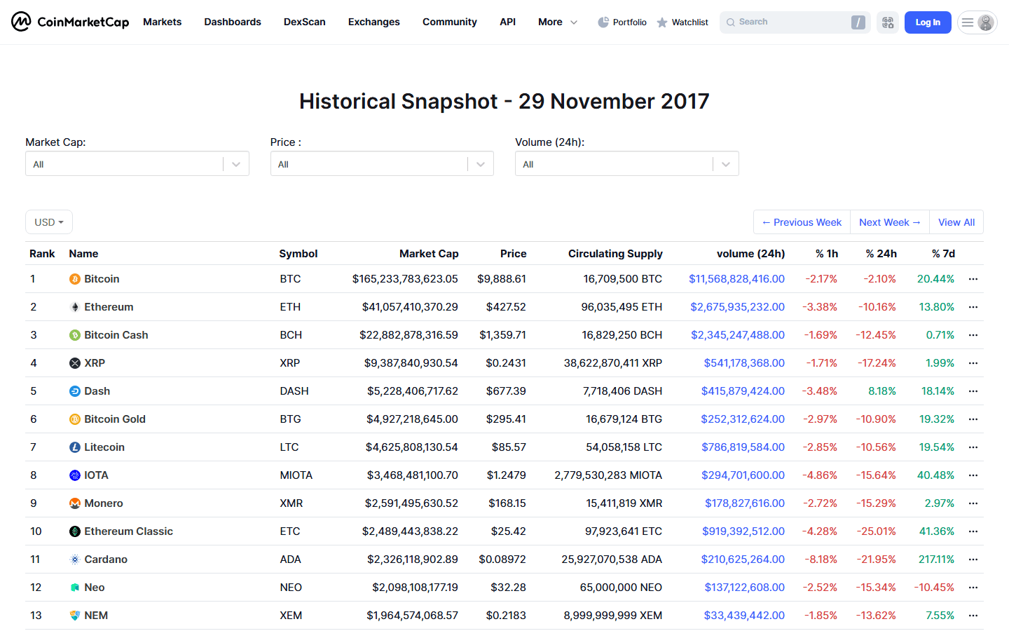Open the Watchlist star link
Image resolution: width=1009 pixels, height=631 pixels.
(x=682, y=22)
